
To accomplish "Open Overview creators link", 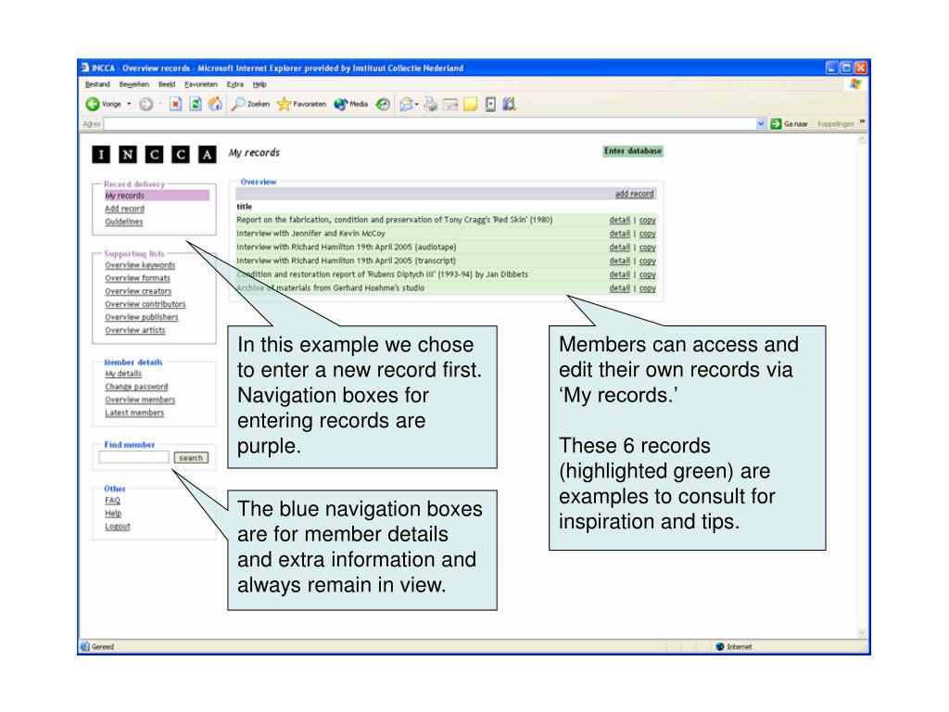I will coord(138,291).
